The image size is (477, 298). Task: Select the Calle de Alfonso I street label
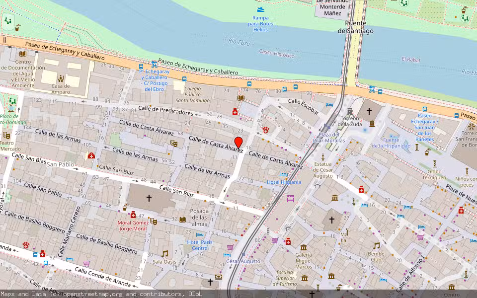pos(409,275)
